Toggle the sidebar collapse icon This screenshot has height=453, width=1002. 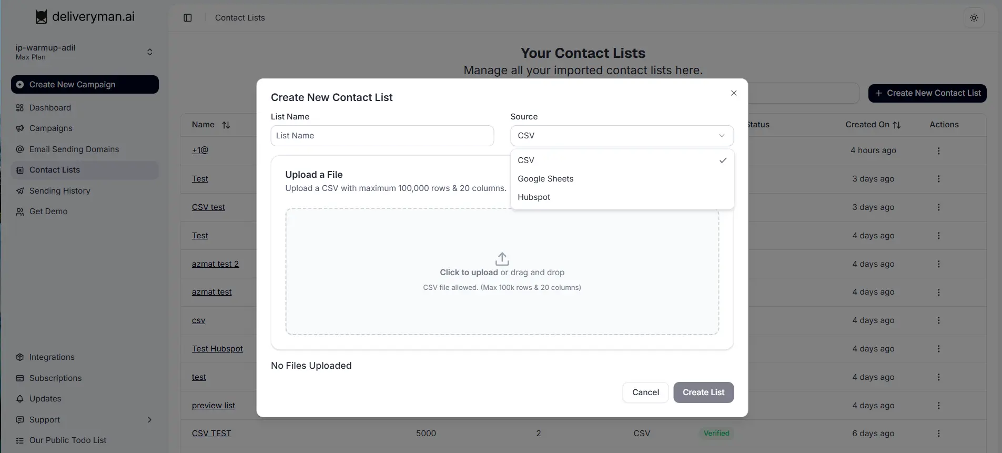pos(188,18)
